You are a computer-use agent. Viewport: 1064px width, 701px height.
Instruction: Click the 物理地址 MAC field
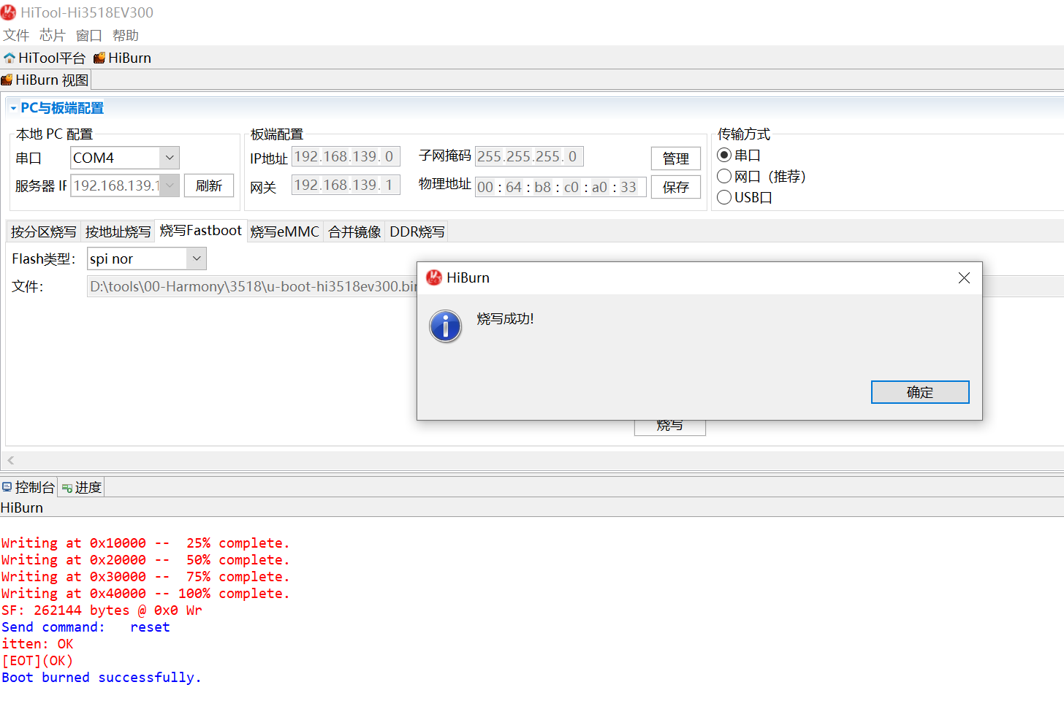[560, 187]
